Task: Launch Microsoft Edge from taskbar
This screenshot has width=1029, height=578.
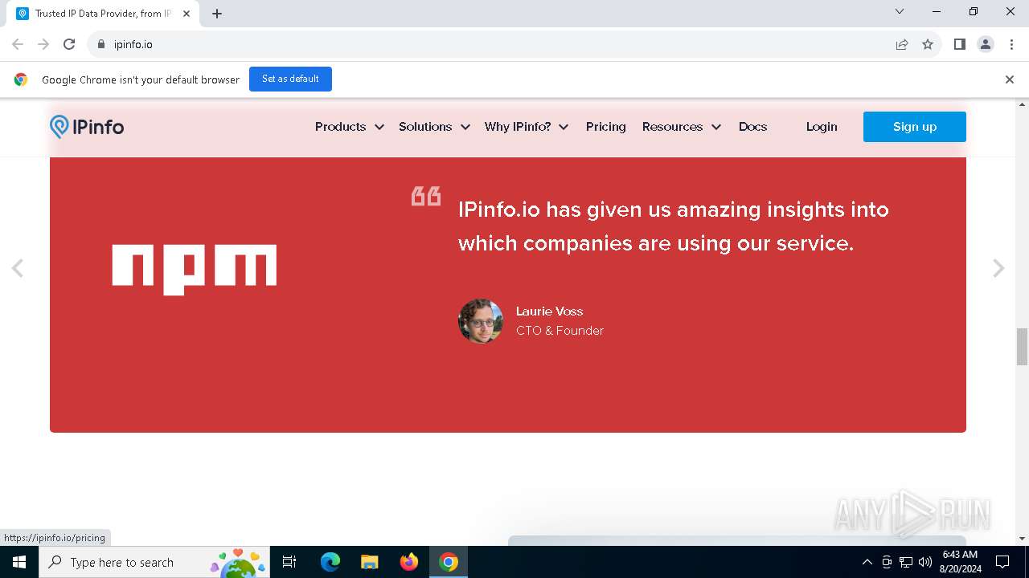Action: click(330, 562)
